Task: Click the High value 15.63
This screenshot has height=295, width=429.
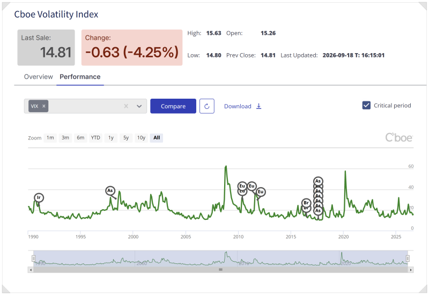Action: (x=213, y=33)
